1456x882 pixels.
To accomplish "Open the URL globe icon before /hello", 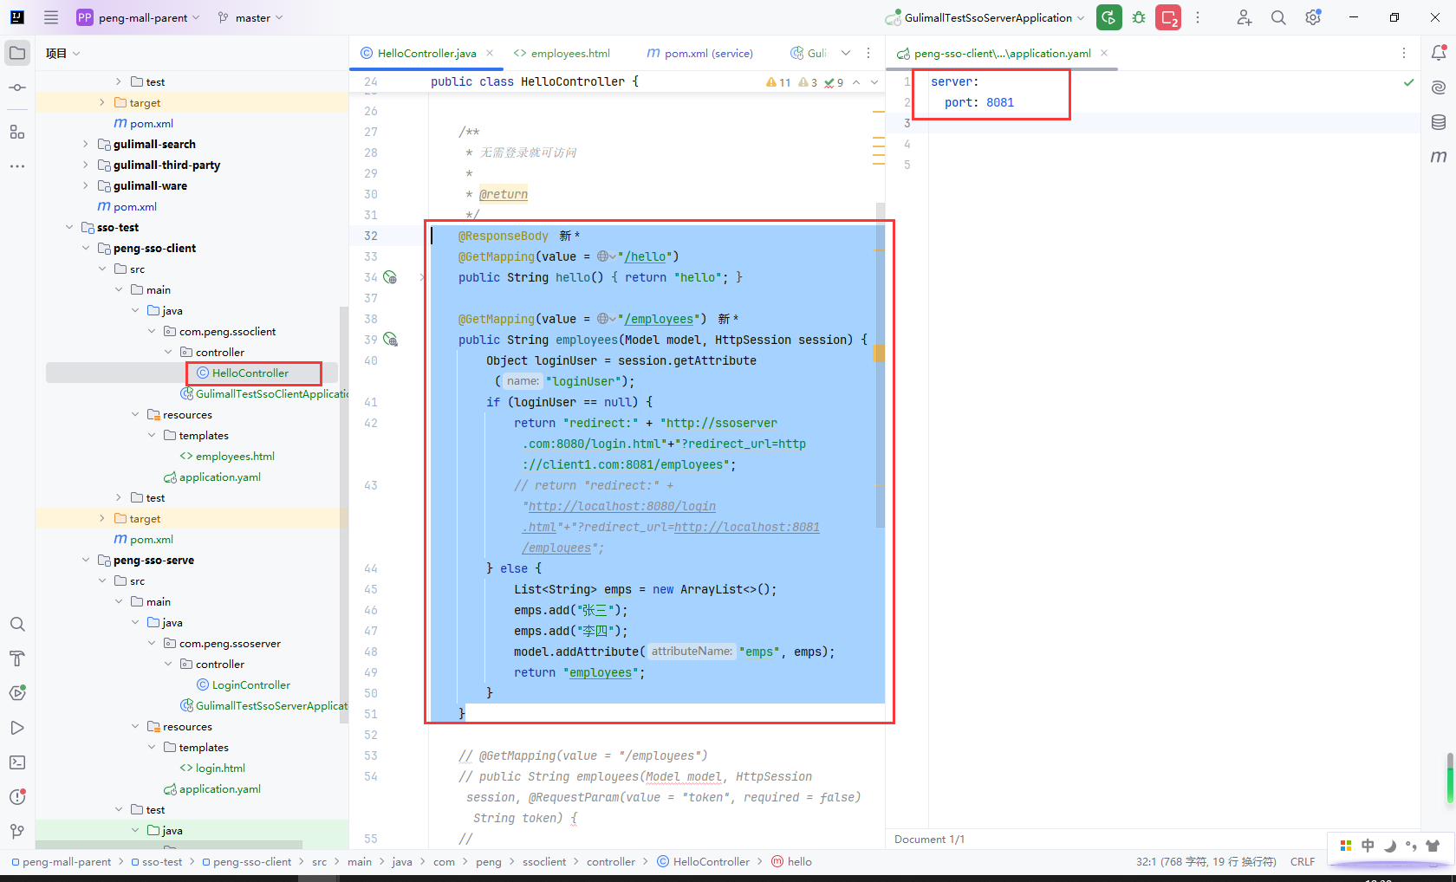I will pyautogui.click(x=606, y=256).
